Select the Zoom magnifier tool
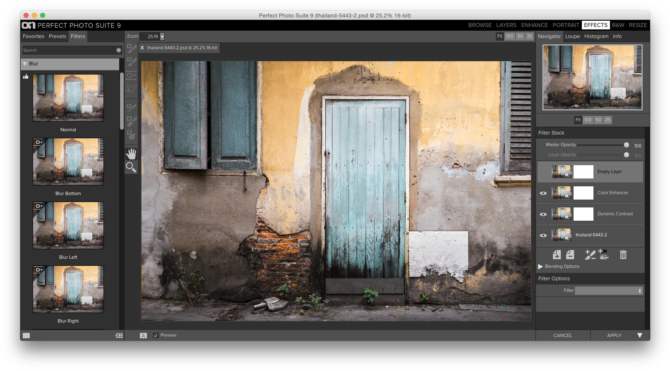The height and width of the screenshot is (371, 670). tap(131, 167)
